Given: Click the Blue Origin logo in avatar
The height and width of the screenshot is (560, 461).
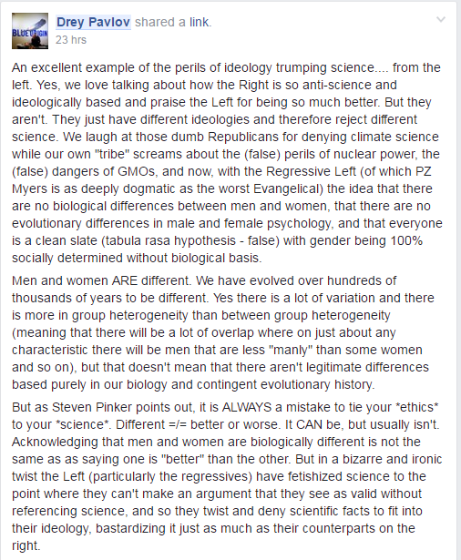Looking at the screenshot, I should [29, 33].
